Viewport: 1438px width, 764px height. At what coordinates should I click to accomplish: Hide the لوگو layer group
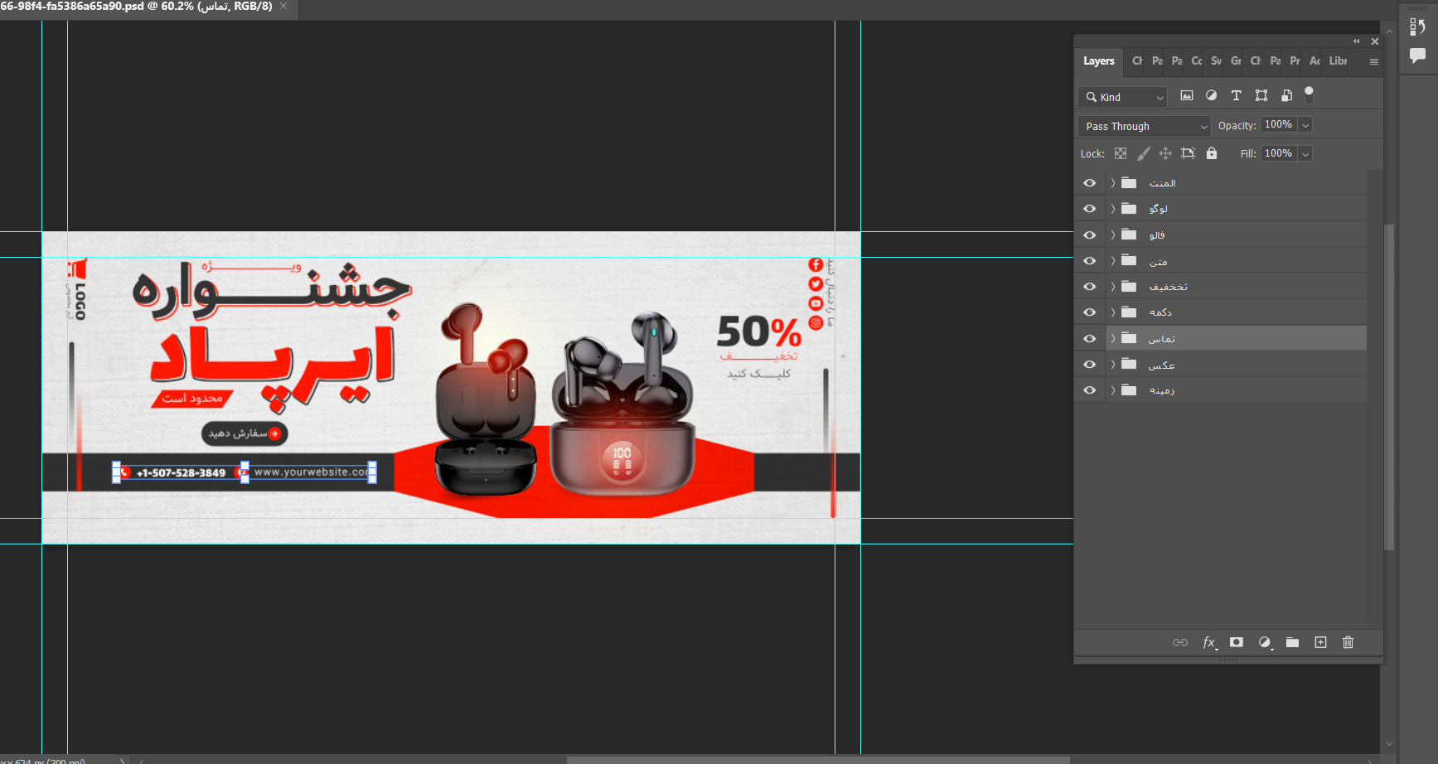point(1090,209)
